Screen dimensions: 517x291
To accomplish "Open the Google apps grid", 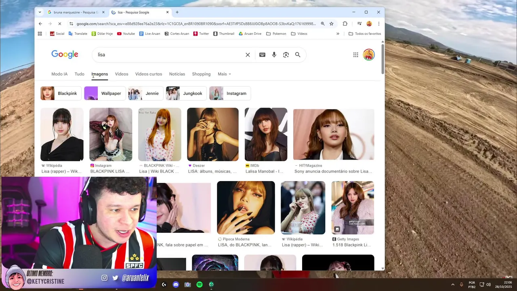I will 355,55.
